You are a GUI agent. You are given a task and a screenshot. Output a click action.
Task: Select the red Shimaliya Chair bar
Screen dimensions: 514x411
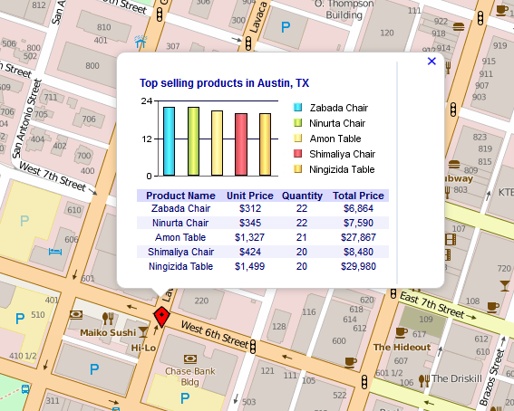[x=241, y=144]
